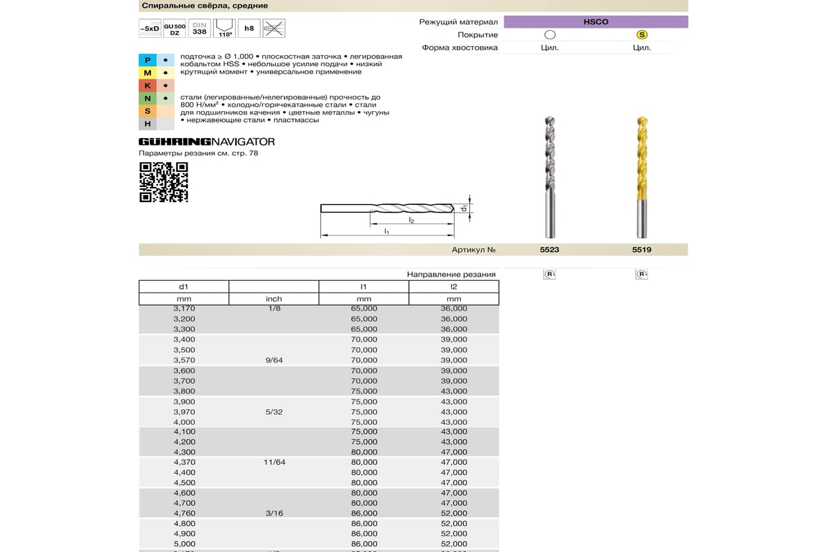Click the green N material group cell
828x552 pixels.
click(x=148, y=98)
